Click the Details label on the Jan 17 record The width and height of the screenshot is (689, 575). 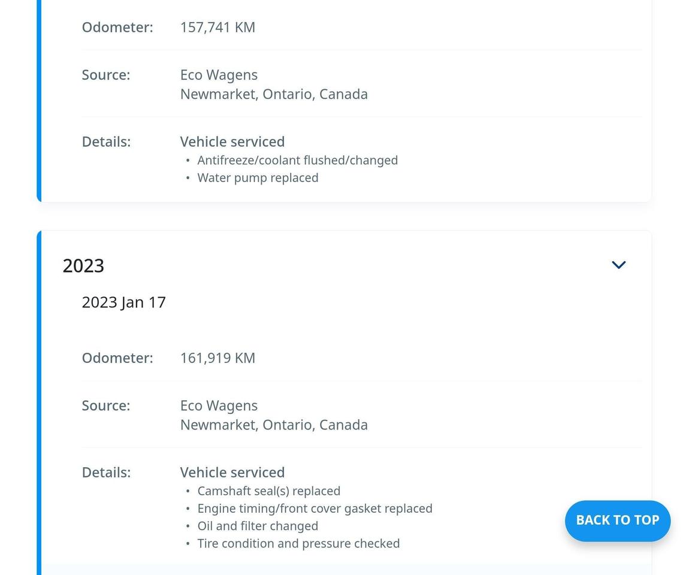(106, 472)
